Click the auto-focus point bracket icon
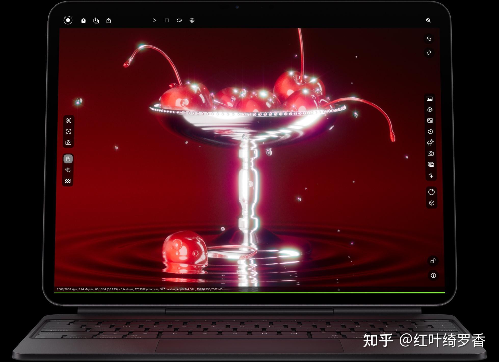 [x=69, y=131]
